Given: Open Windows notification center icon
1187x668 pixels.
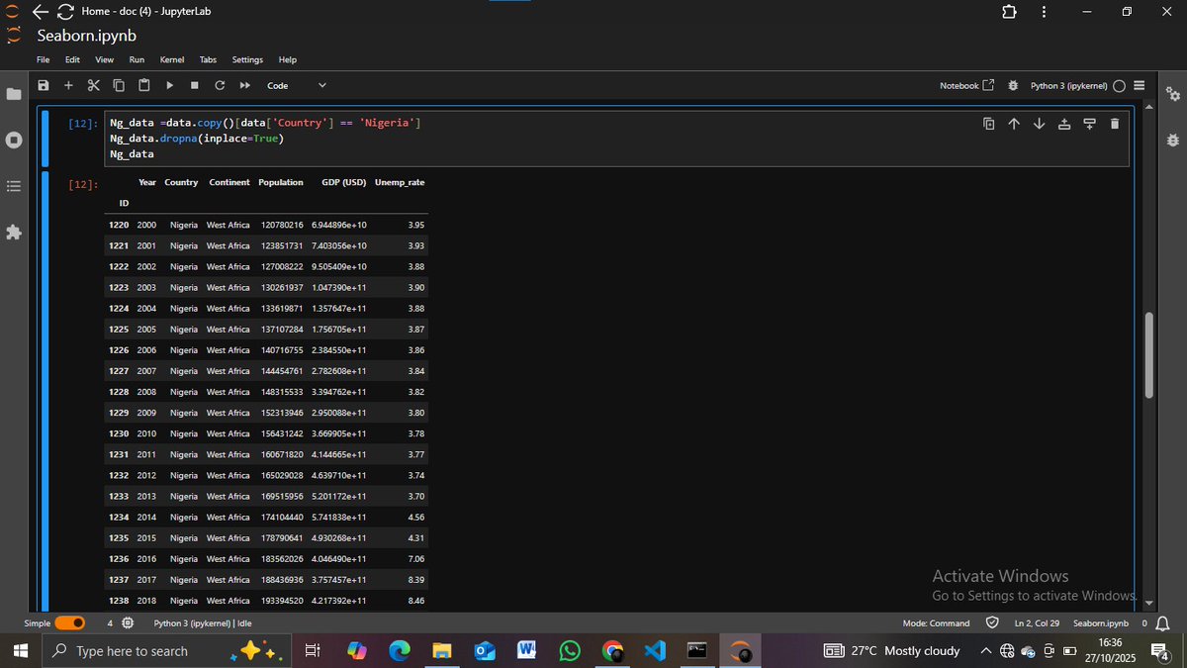Looking at the screenshot, I should click(x=1161, y=651).
